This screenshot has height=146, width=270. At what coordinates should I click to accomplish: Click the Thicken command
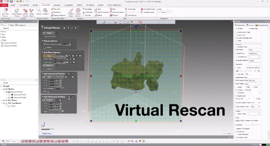(x=114, y=15)
